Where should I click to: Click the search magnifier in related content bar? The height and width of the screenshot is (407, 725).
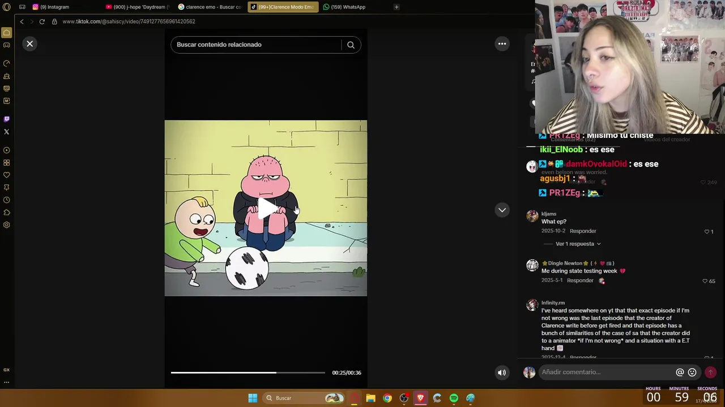pyautogui.click(x=351, y=45)
